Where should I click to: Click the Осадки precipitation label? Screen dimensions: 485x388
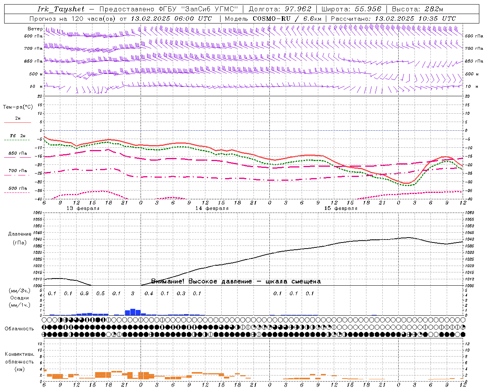(x=19, y=298)
